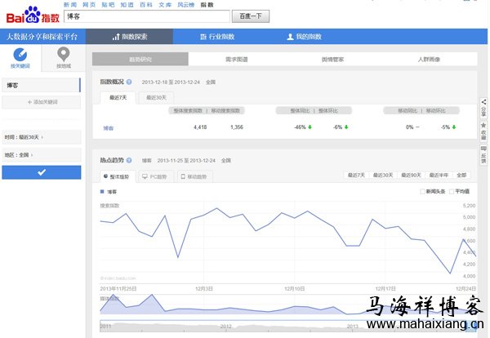
Task: Click the 添加关键词 add keyword button
Action: pos(42,102)
